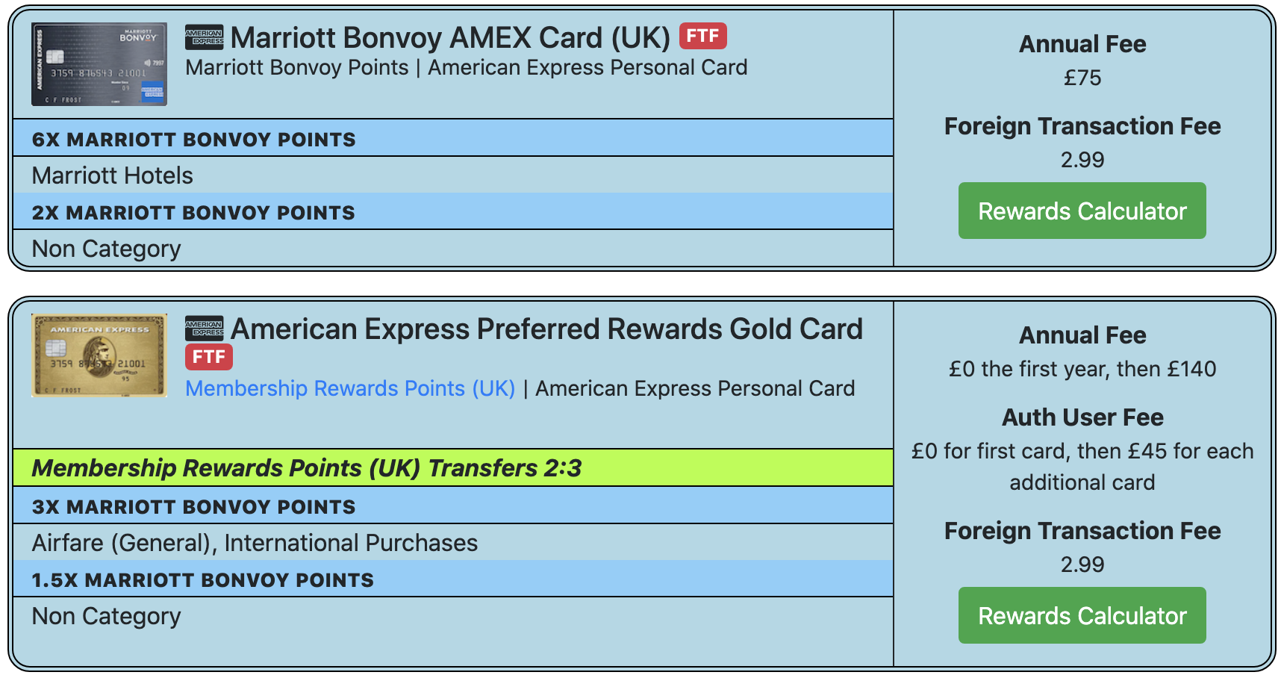Viewport: 1284px width, 678px height.
Task: Select the 1.5X Marriott Bonvoy Points header row
Action: (x=453, y=579)
